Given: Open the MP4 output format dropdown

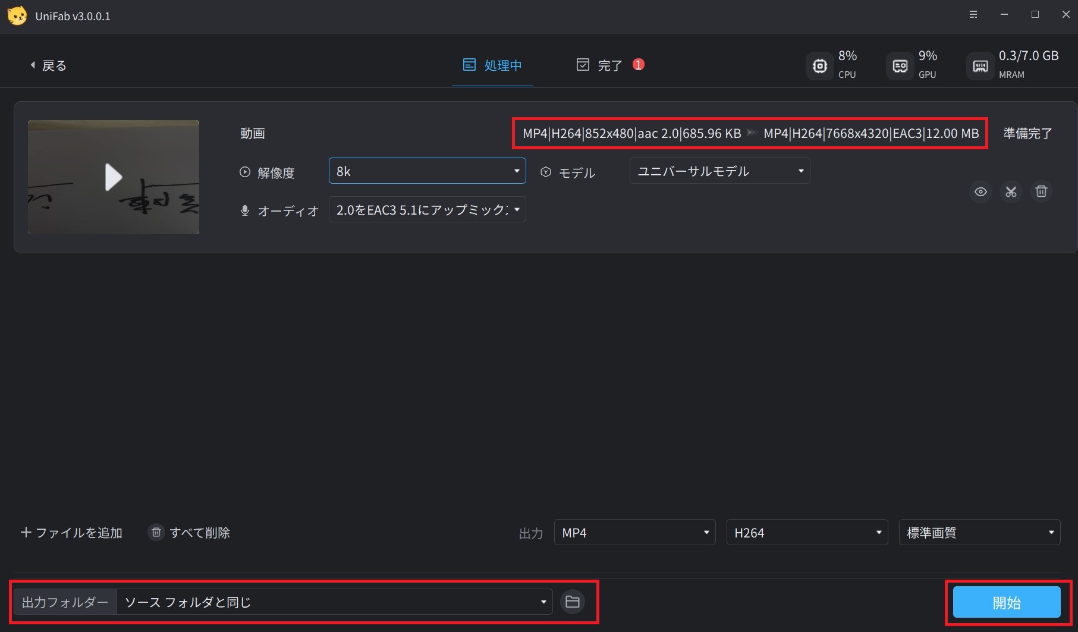Looking at the screenshot, I should click(634, 533).
